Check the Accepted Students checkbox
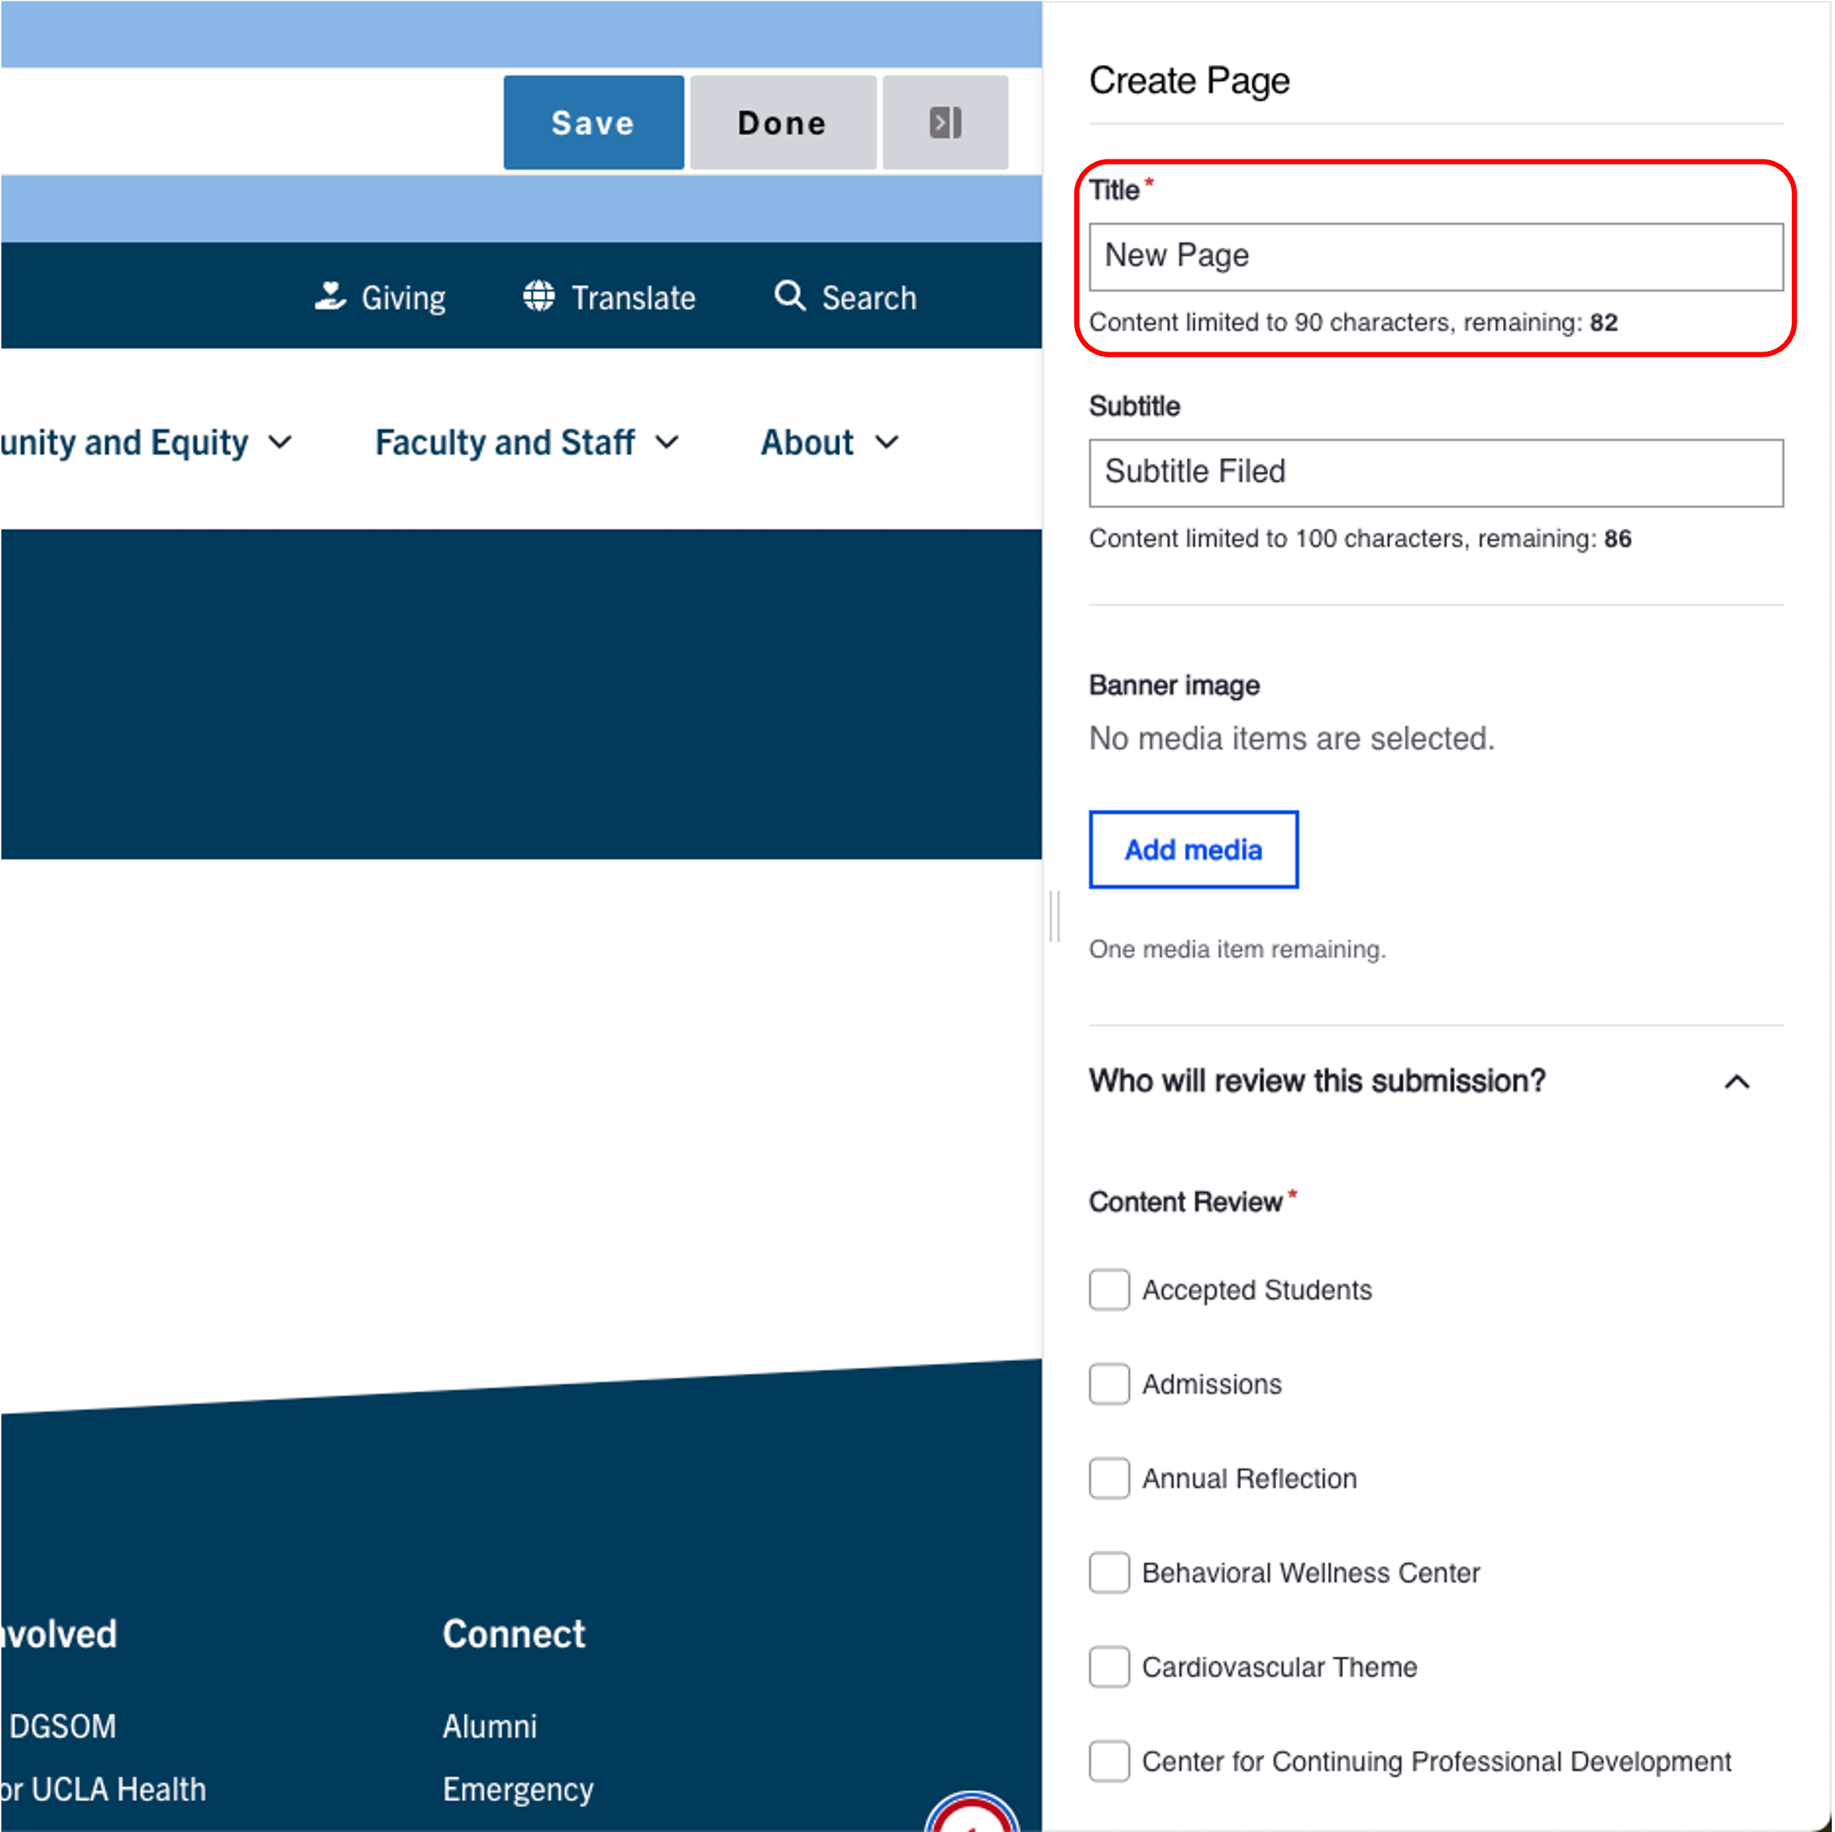1835x1832 pixels. click(x=1108, y=1289)
